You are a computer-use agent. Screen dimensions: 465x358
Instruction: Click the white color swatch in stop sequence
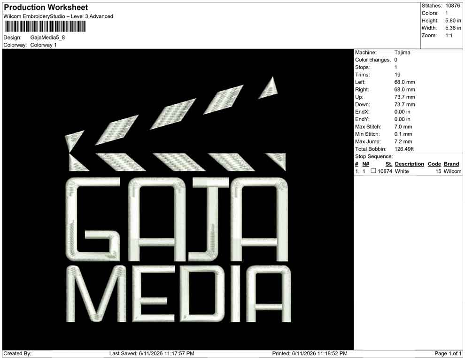373,171
